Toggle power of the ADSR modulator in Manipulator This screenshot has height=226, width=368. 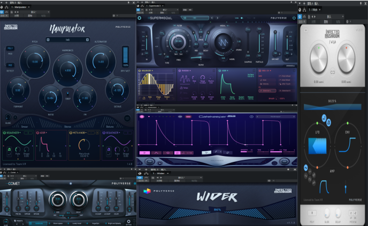pos(37,133)
